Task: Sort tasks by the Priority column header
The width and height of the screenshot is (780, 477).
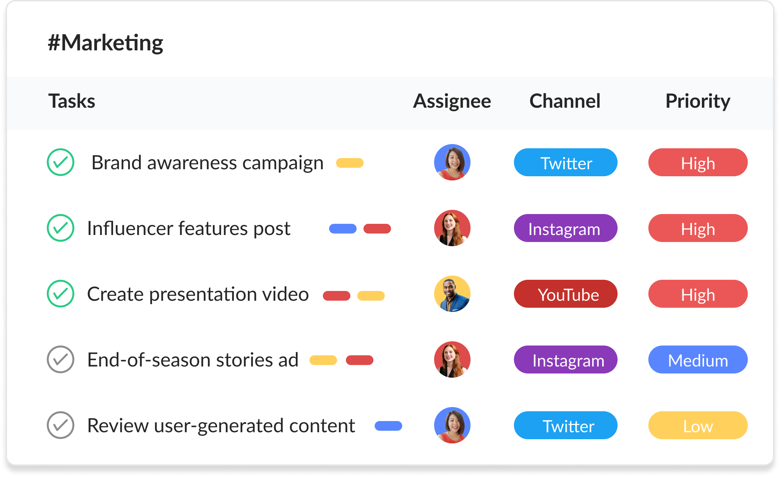Action: [698, 101]
